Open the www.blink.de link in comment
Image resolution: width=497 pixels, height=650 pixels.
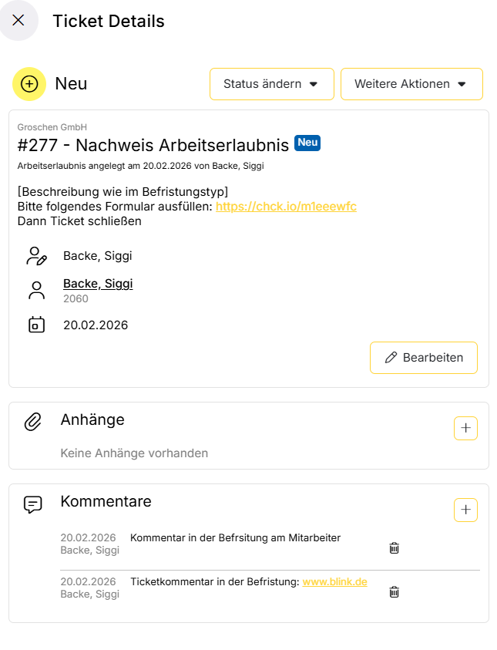(334, 582)
